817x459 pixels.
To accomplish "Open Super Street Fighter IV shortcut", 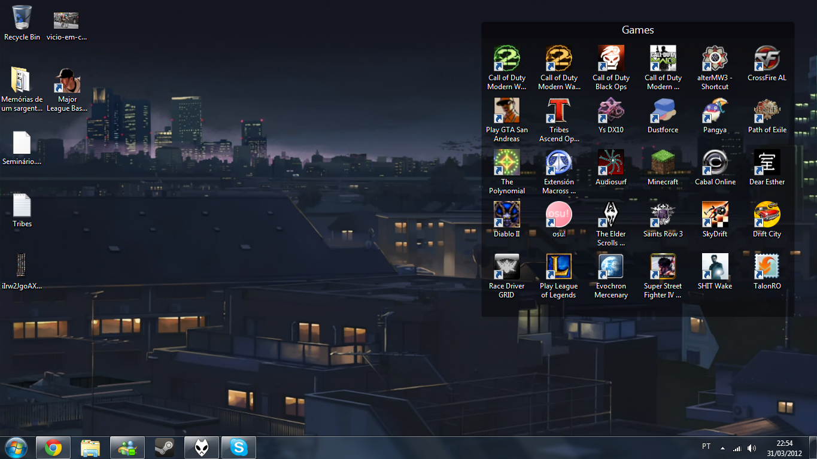I will [x=663, y=267].
